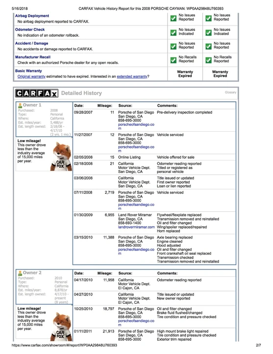Select 'High mount brake light repaired' comment
Image resolution: width=273 pixels, height=354 pixels.
pyautogui.click(x=182, y=331)
